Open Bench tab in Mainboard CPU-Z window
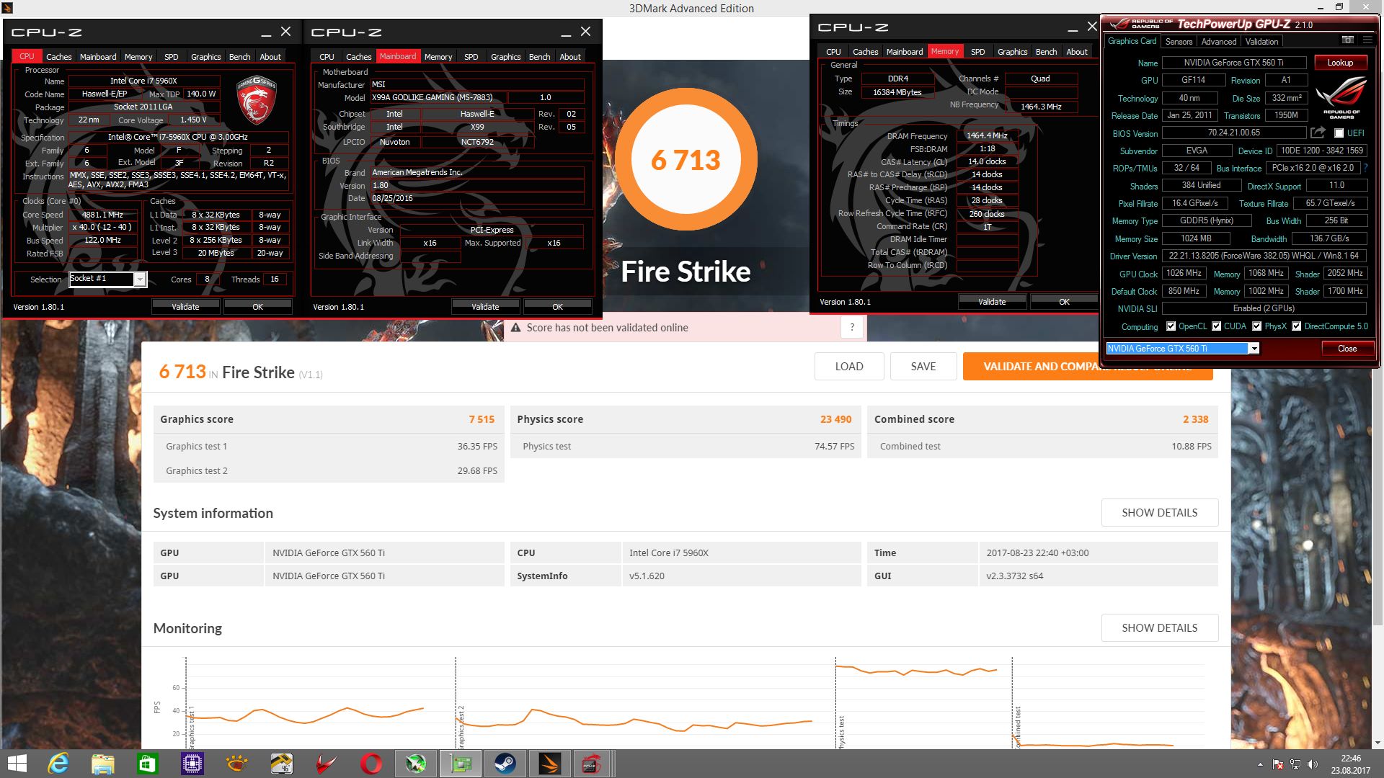1384x778 pixels. [x=539, y=57]
